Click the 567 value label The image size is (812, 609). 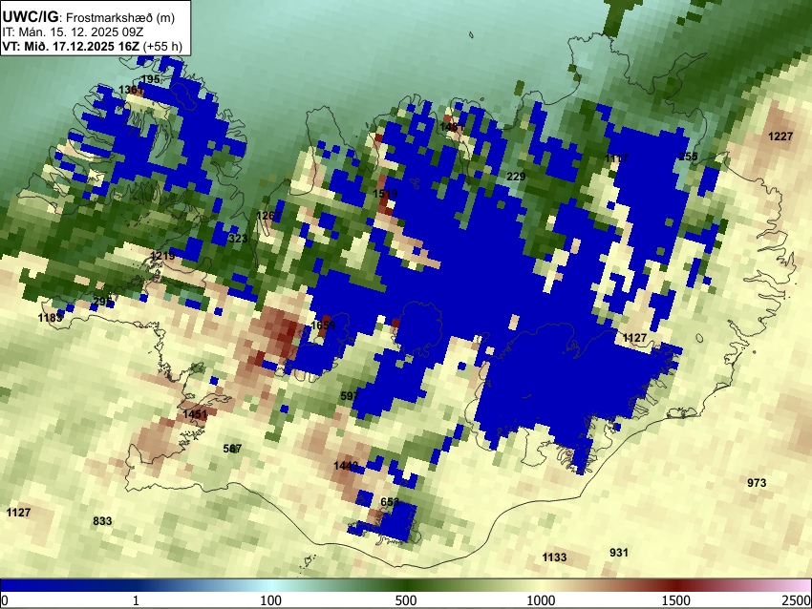232,449
